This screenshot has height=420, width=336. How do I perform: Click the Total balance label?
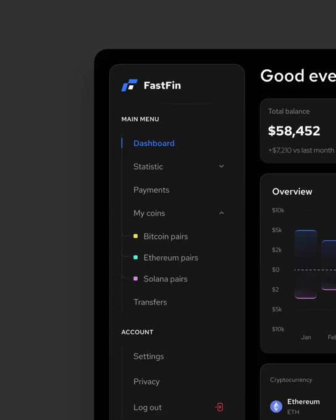point(289,111)
